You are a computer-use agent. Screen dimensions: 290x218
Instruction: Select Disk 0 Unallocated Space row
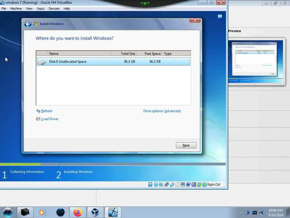tap(113, 62)
